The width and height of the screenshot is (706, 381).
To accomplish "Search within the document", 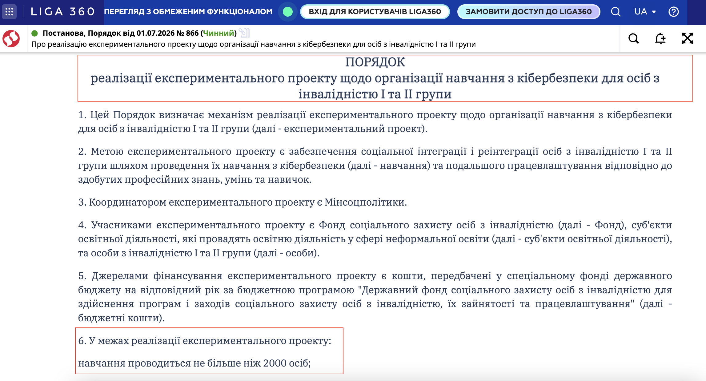I will pyautogui.click(x=634, y=38).
